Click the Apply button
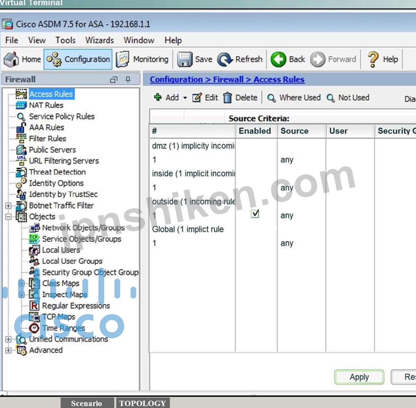Viewport: 416px width, 408px height. pyautogui.click(x=359, y=377)
